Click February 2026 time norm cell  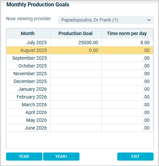coord(127,97)
